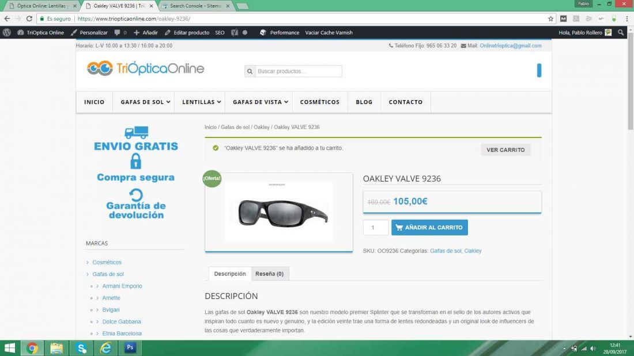The height and width of the screenshot is (356, 634).
Task: Click the Ver carrito button
Action: point(505,150)
